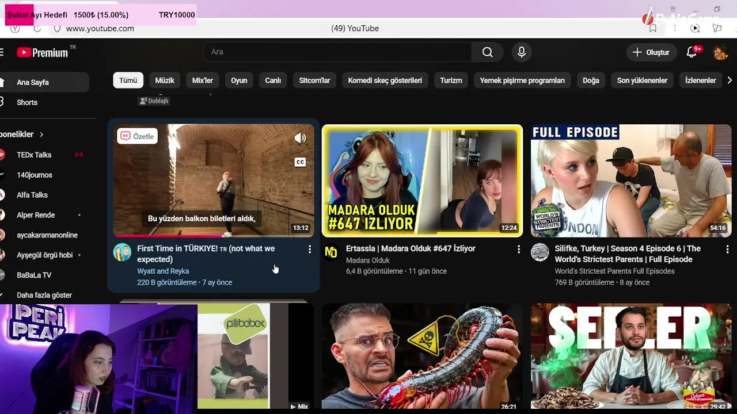Open Silifke, Turkey Season 4 video title
Screen dimensions: 737x414
tap(628, 254)
